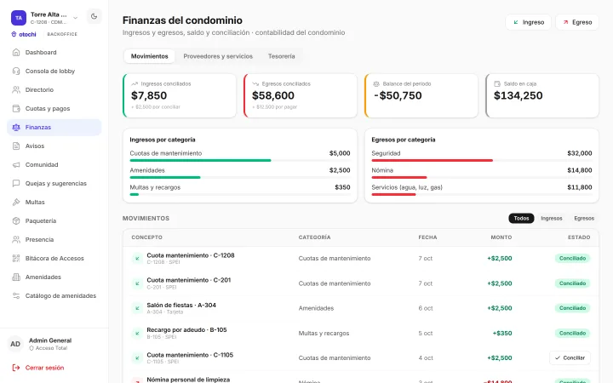The height and width of the screenshot is (383, 613).
Task: Click the Saldo en caja wallet icon
Action: (x=497, y=84)
